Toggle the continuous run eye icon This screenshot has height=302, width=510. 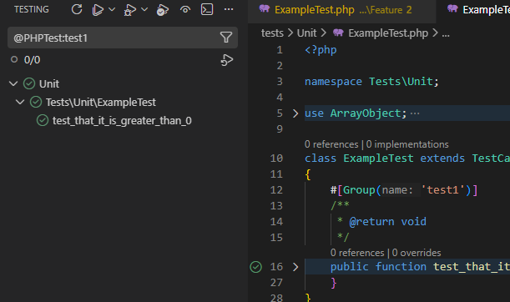click(x=185, y=10)
